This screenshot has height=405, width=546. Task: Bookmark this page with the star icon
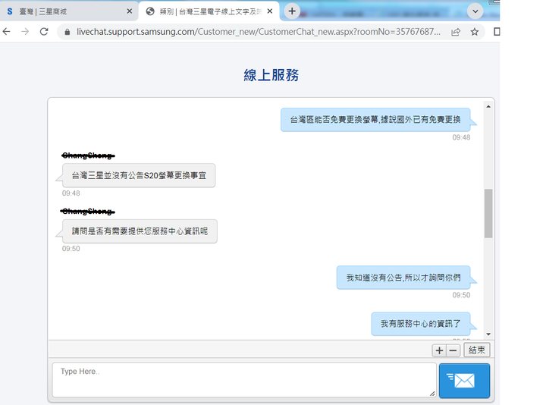[x=474, y=32]
